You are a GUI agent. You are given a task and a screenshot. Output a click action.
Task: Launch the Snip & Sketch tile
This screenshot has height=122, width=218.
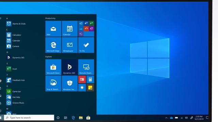53,84
